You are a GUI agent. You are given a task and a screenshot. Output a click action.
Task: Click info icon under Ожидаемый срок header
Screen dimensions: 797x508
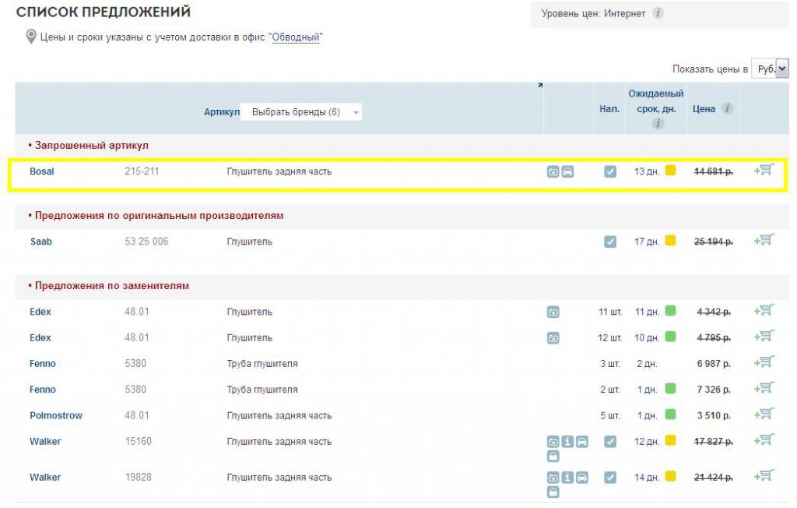pyautogui.click(x=658, y=124)
